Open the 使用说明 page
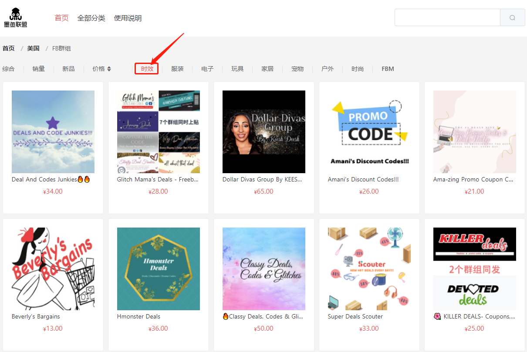Screen dimensions: 527x352 [128, 18]
